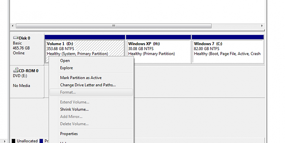Screen dimensions: 285x143
Task: Click the Disk 0 header label
Action: tap(25, 38)
